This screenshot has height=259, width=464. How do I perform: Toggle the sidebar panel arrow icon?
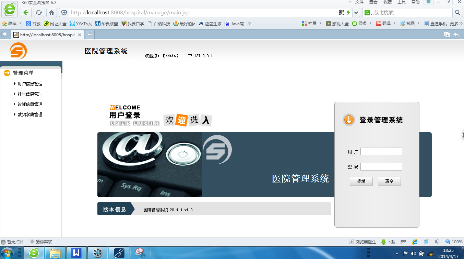tap(4, 34)
